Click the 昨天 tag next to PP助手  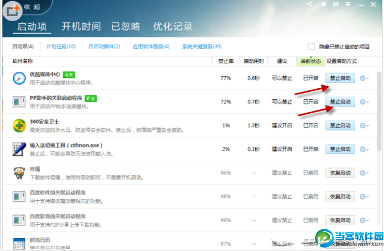pyautogui.click(x=91, y=98)
